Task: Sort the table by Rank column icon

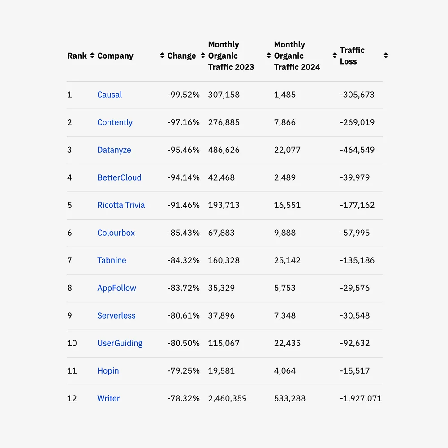Action: (92, 56)
